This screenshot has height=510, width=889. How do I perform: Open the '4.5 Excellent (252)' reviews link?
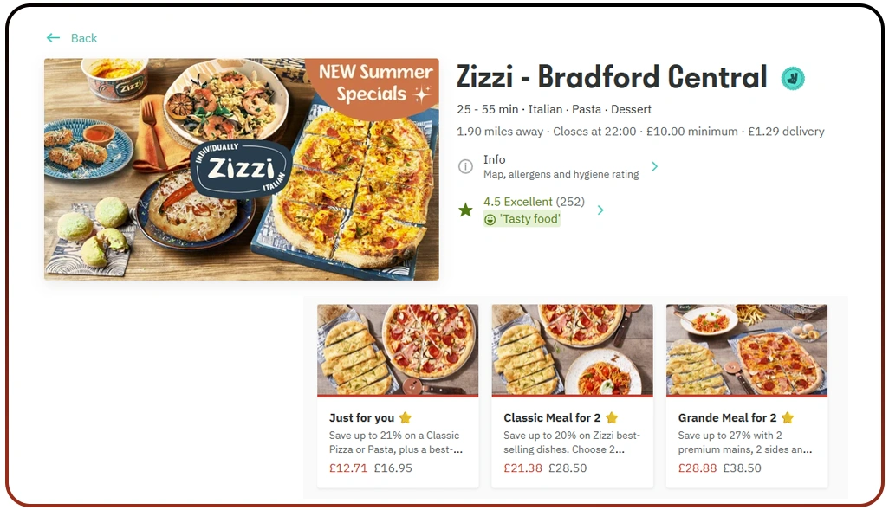click(532, 201)
